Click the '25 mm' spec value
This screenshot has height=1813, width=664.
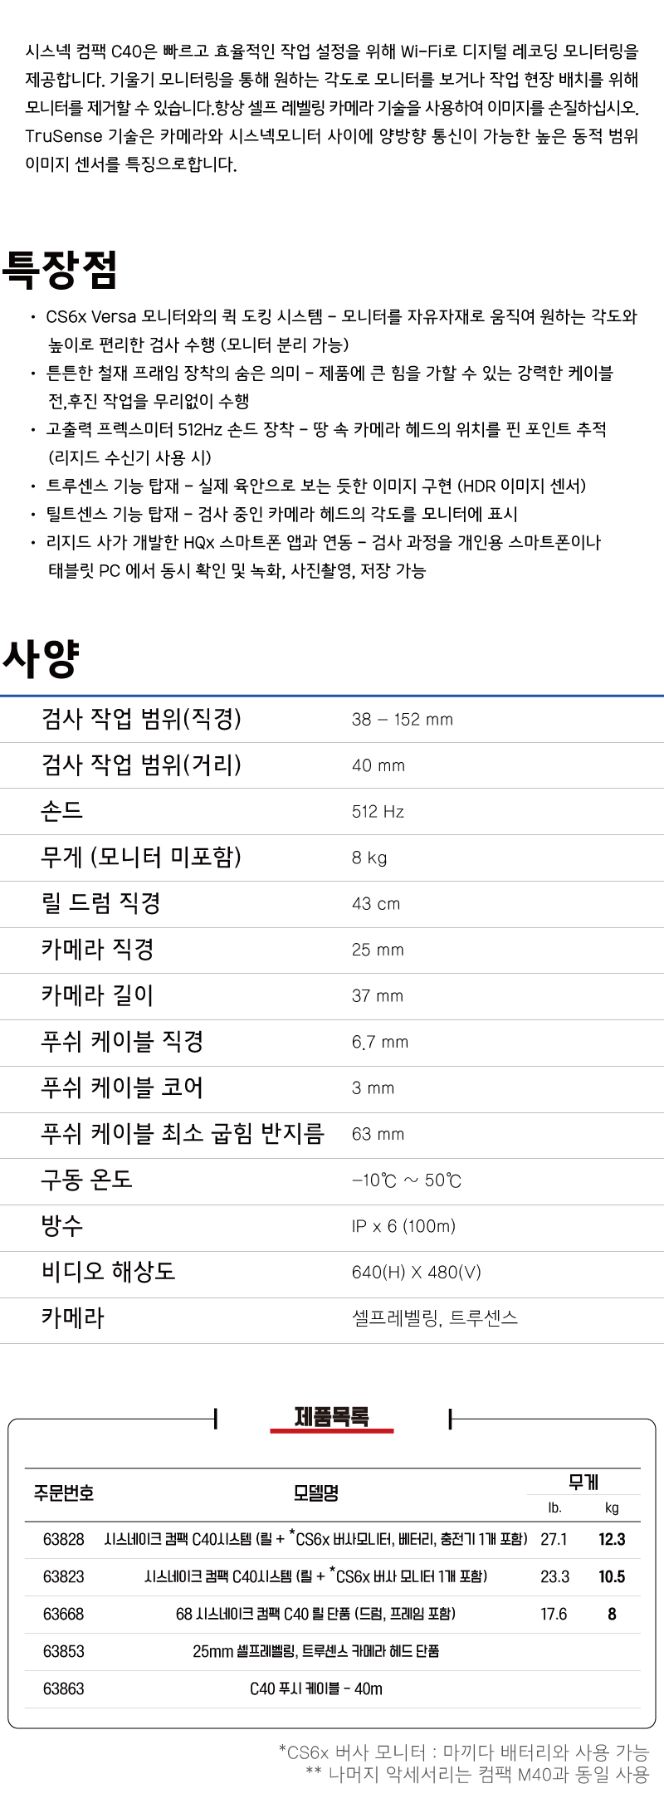click(x=378, y=950)
